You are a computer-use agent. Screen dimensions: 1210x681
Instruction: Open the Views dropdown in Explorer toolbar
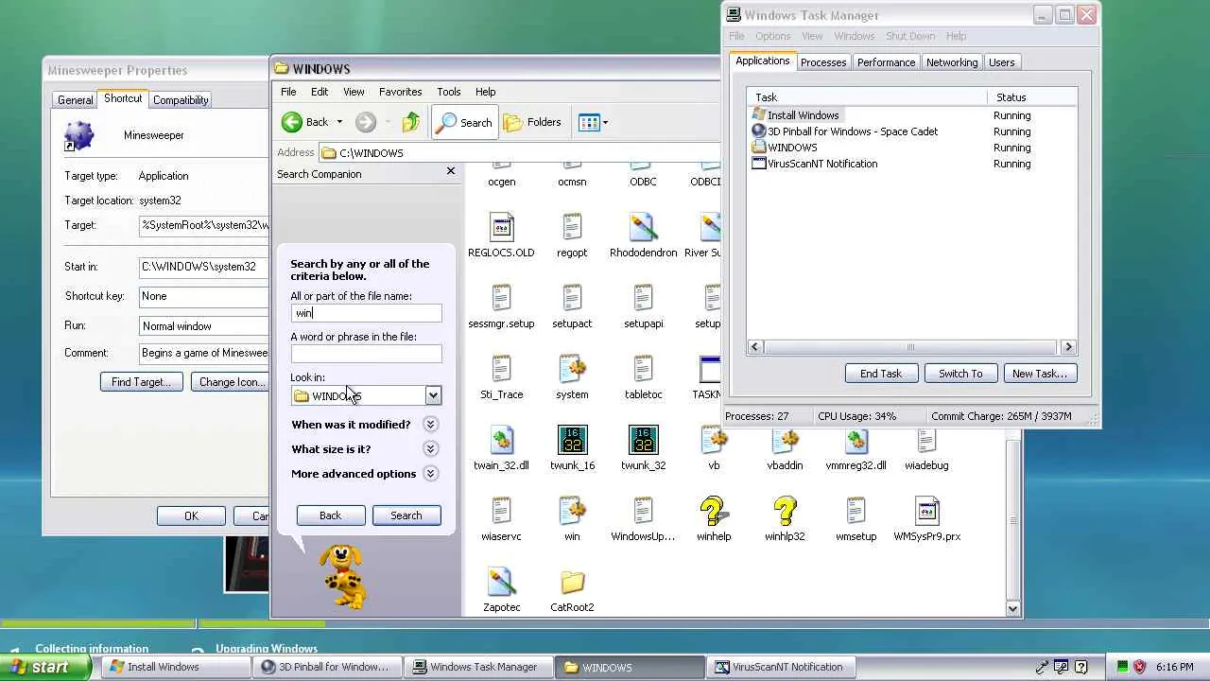(x=593, y=122)
